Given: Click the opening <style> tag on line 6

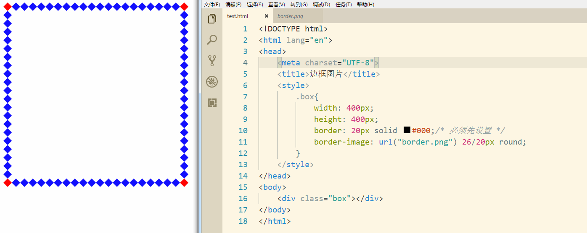Looking at the screenshot, I should (x=293, y=85).
